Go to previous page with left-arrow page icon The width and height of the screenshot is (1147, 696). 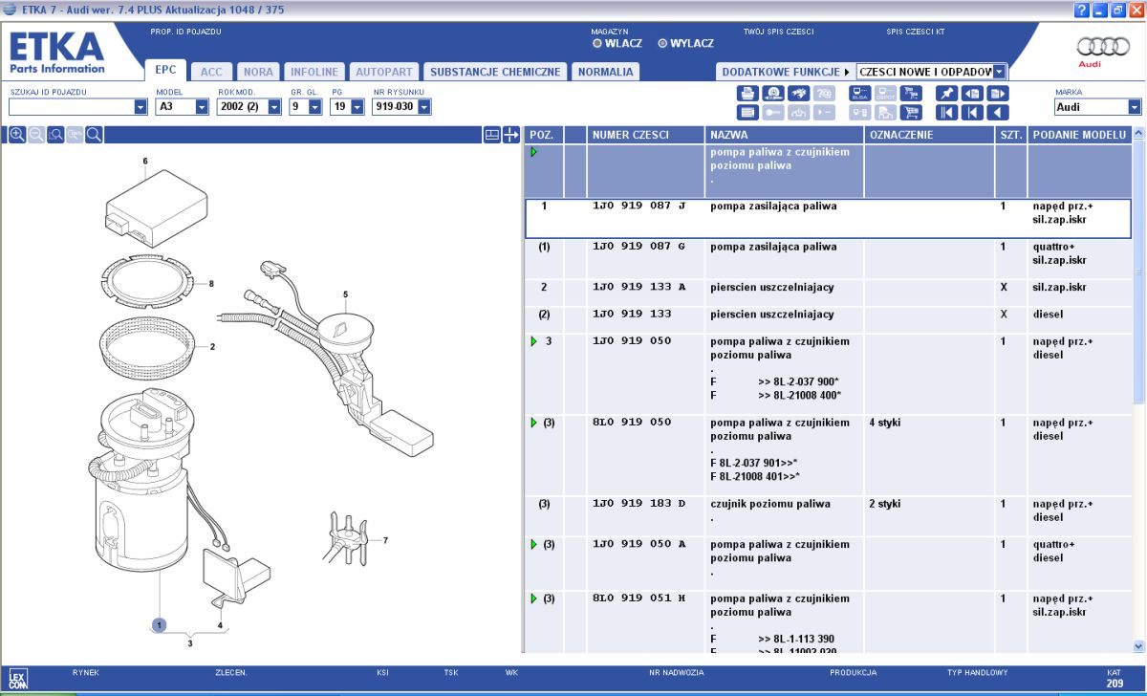click(x=971, y=94)
